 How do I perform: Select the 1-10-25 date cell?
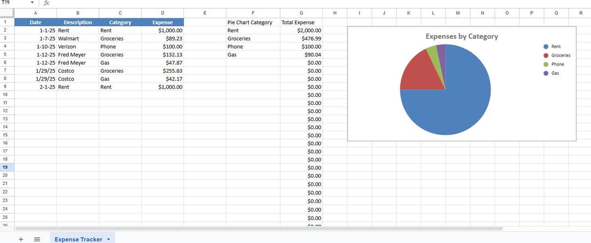pos(36,47)
